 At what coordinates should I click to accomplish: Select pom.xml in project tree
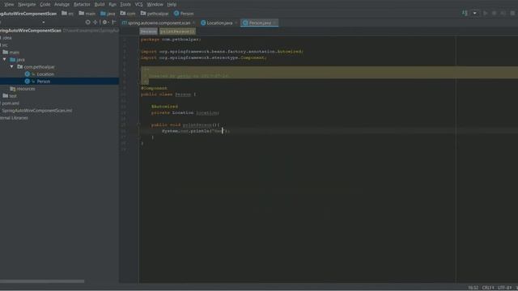11,103
